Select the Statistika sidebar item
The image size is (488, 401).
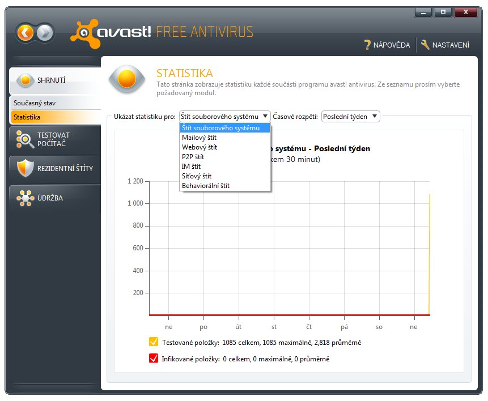(x=56, y=117)
